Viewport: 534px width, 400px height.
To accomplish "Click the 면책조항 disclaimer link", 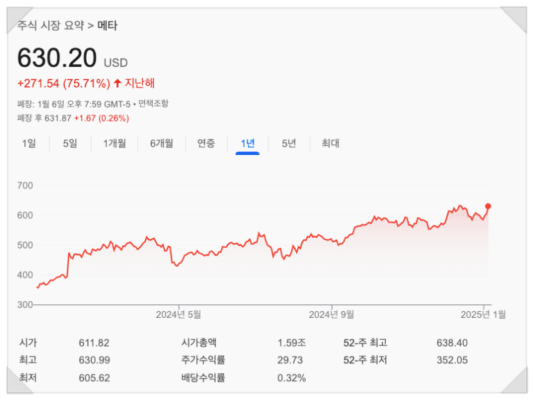I will (154, 104).
